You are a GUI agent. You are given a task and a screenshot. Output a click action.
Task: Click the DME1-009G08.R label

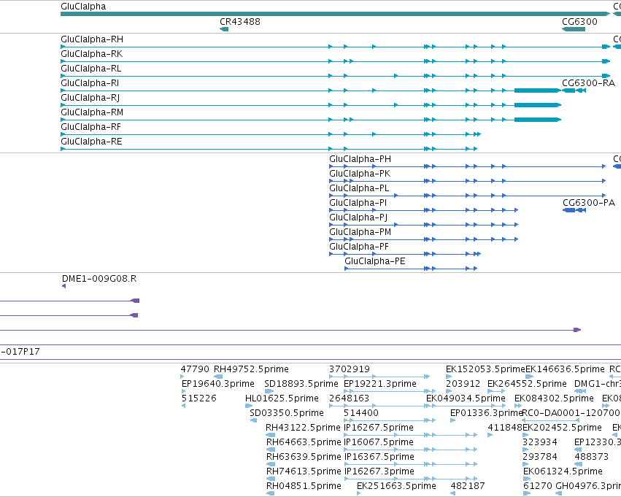[99, 279]
